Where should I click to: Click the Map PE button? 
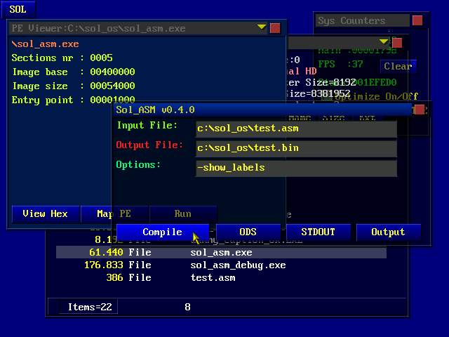114,213
